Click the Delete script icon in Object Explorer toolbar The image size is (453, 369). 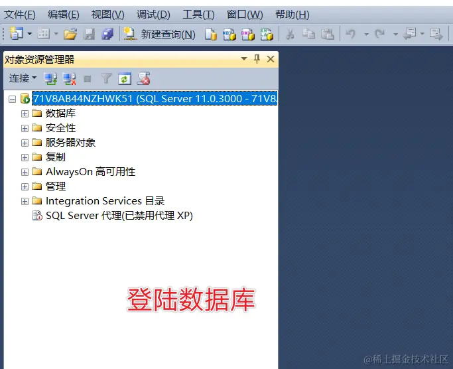tap(143, 78)
